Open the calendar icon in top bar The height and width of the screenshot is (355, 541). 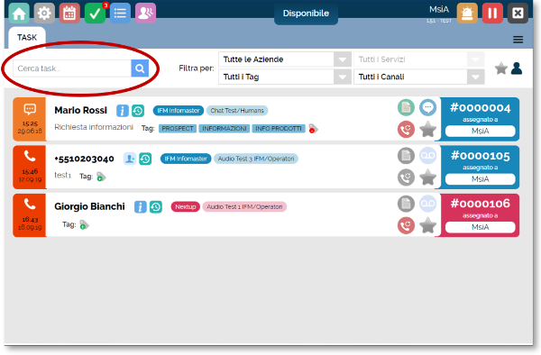point(69,14)
